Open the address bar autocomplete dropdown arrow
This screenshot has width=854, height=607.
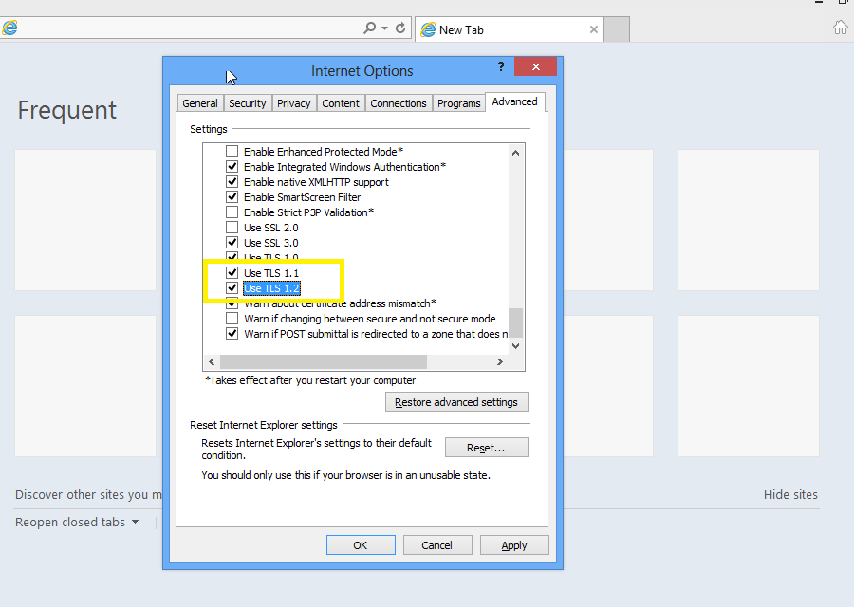384,28
